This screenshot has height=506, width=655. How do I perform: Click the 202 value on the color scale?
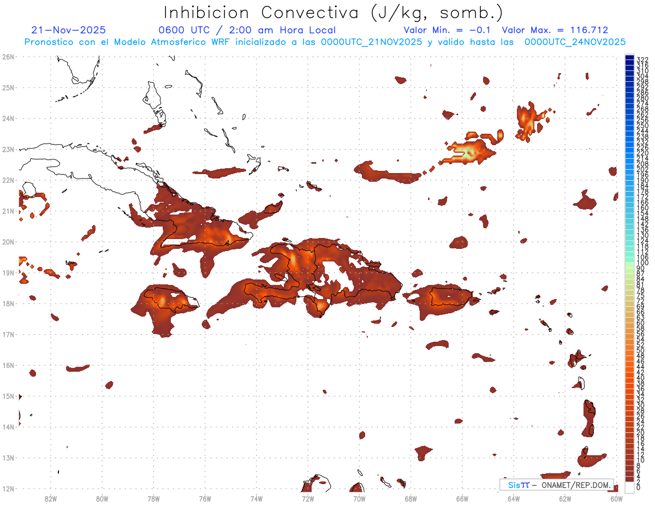click(x=642, y=169)
